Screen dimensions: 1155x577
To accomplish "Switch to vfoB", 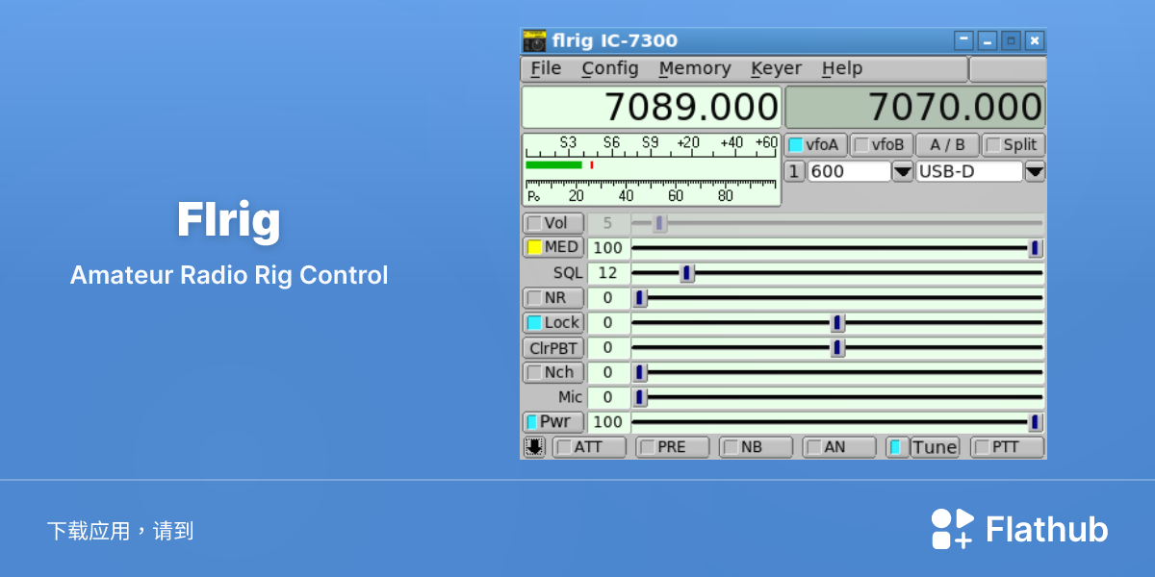I will tap(882, 145).
